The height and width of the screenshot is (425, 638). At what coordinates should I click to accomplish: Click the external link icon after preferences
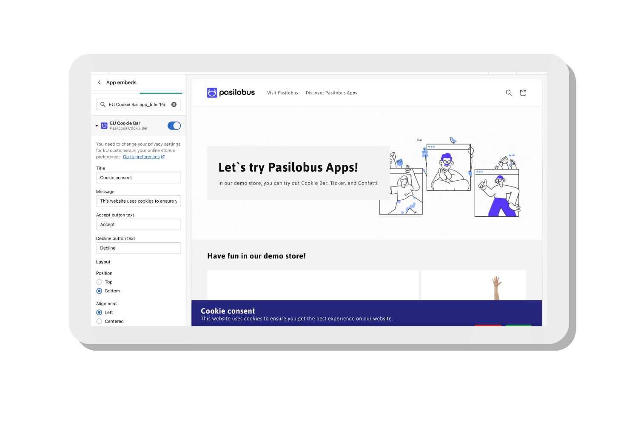coord(163,157)
